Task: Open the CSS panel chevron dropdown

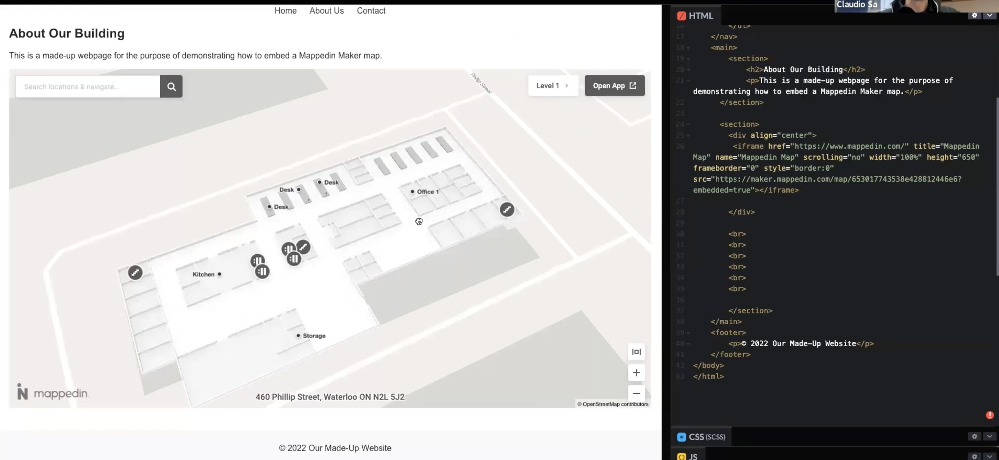Action: pyautogui.click(x=989, y=436)
